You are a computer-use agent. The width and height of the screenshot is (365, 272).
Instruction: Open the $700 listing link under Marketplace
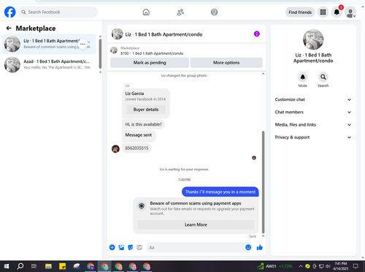pyautogui.click(x=152, y=53)
